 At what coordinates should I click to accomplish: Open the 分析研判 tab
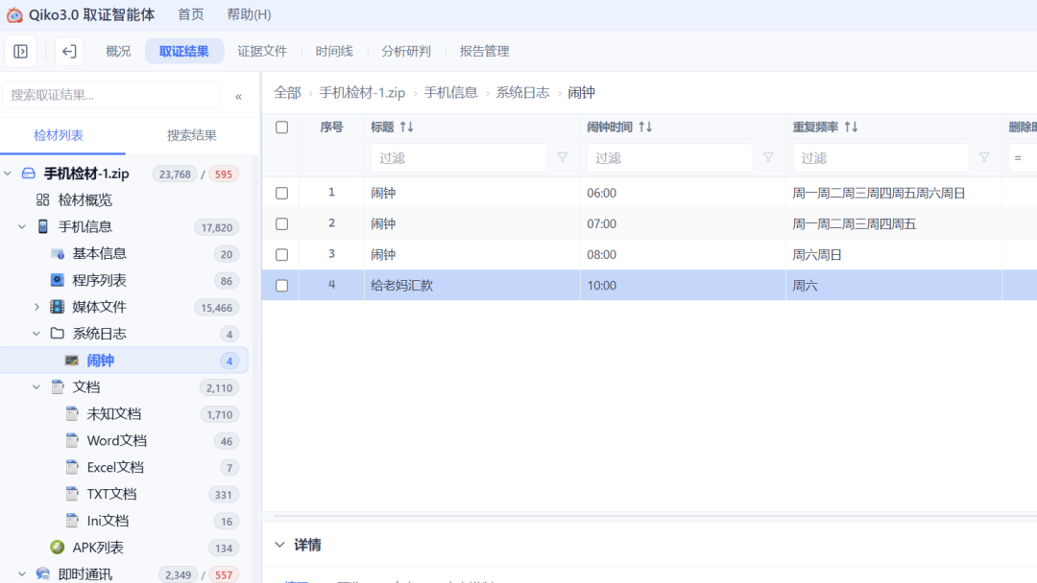click(406, 52)
